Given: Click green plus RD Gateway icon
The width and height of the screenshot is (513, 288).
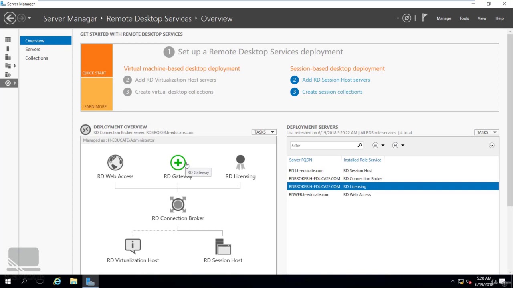Looking at the screenshot, I should coord(178,162).
